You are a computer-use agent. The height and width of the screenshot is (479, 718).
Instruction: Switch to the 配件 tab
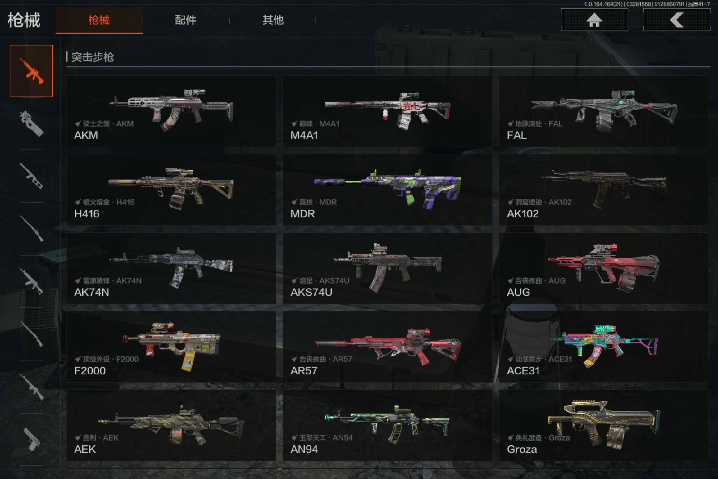(x=186, y=20)
